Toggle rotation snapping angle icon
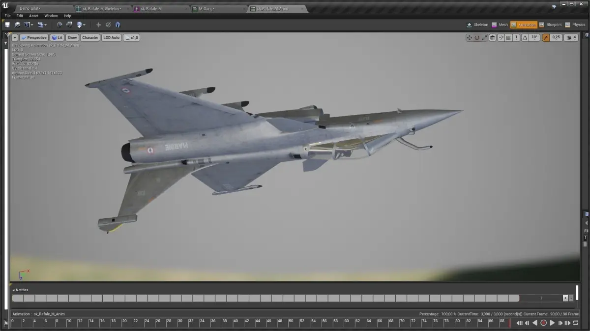Screen dimensions: 590x331 [525, 37]
